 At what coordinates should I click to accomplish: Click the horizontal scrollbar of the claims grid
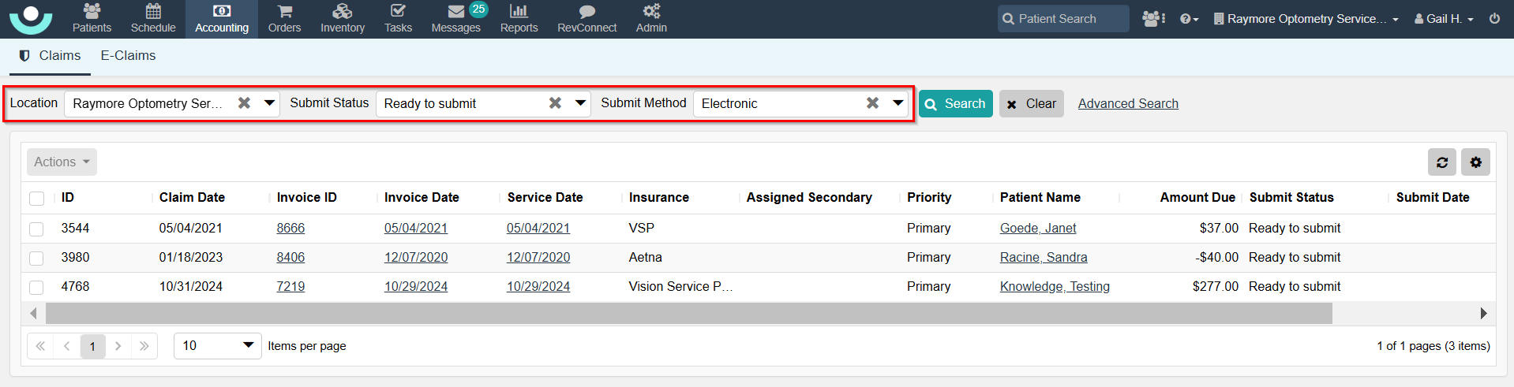pyautogui.click(x=688, y=314)
